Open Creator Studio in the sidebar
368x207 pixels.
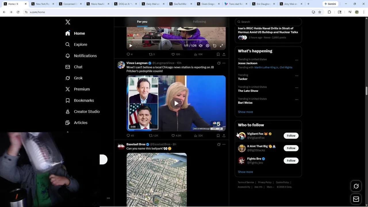[83, 112]
